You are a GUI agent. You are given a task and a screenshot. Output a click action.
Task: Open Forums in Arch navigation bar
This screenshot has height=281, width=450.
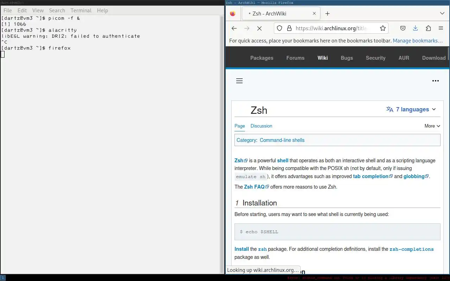tap(295, 58)
